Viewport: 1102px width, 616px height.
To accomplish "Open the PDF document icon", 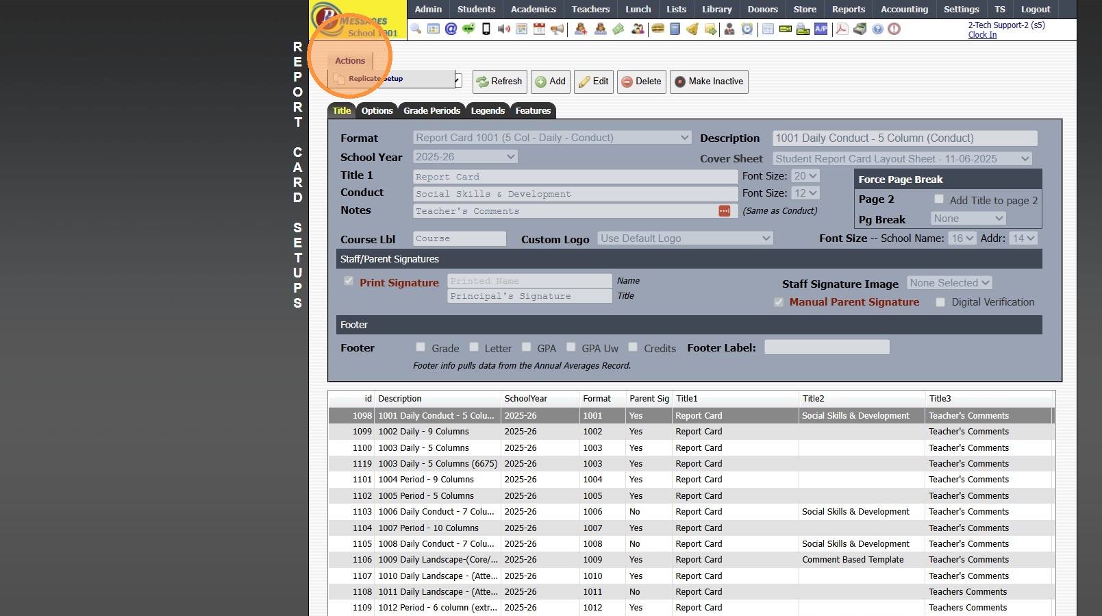I will pos(842,29).
